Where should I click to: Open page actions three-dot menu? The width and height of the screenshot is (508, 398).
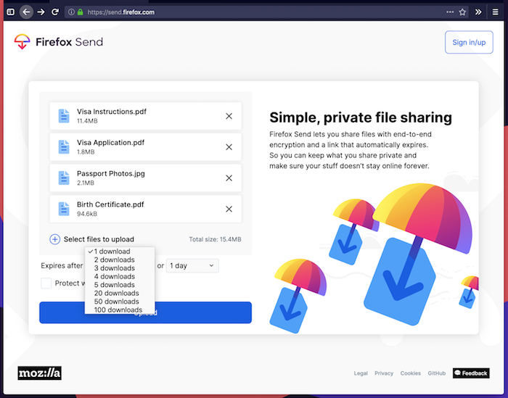coord(450,12)
